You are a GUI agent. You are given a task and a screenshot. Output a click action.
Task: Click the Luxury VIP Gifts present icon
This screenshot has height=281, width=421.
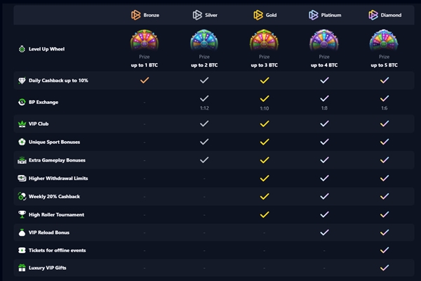point(22,268)
